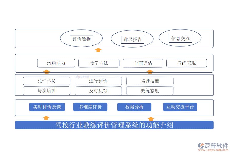Toggle the 及时反馈 item

[x=98, y=91]
